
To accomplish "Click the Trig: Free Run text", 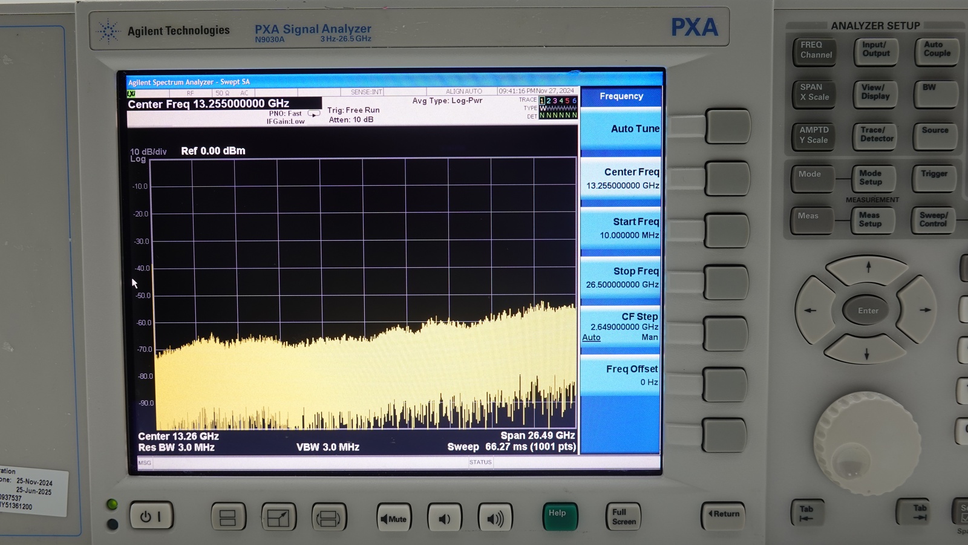I will coord(353,110).
